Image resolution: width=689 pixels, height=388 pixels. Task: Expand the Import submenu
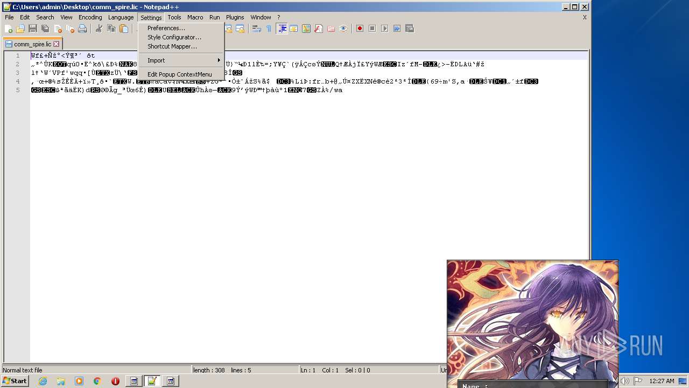(181, 60)
